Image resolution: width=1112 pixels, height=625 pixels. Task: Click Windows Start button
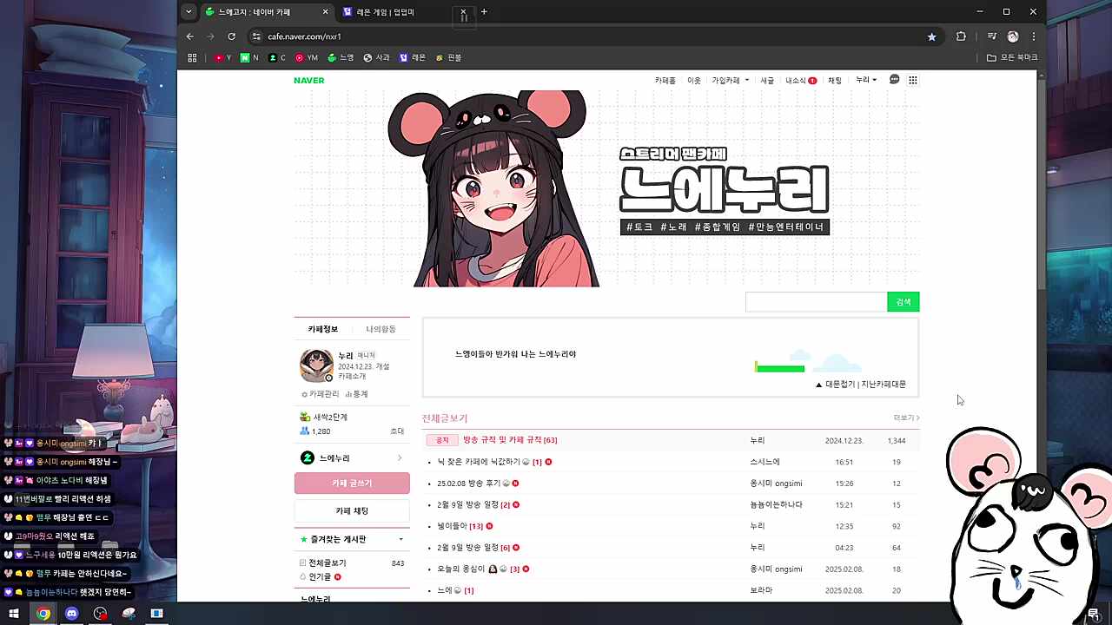[x=14, y=614]
